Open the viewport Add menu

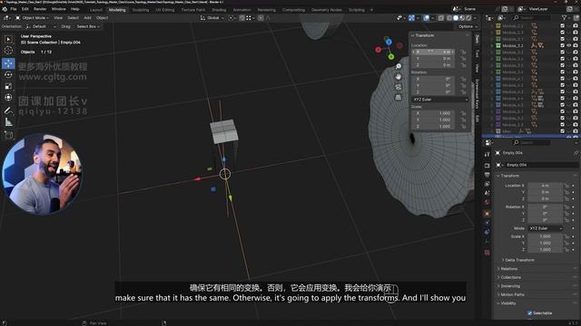click(x=87, y=18)
